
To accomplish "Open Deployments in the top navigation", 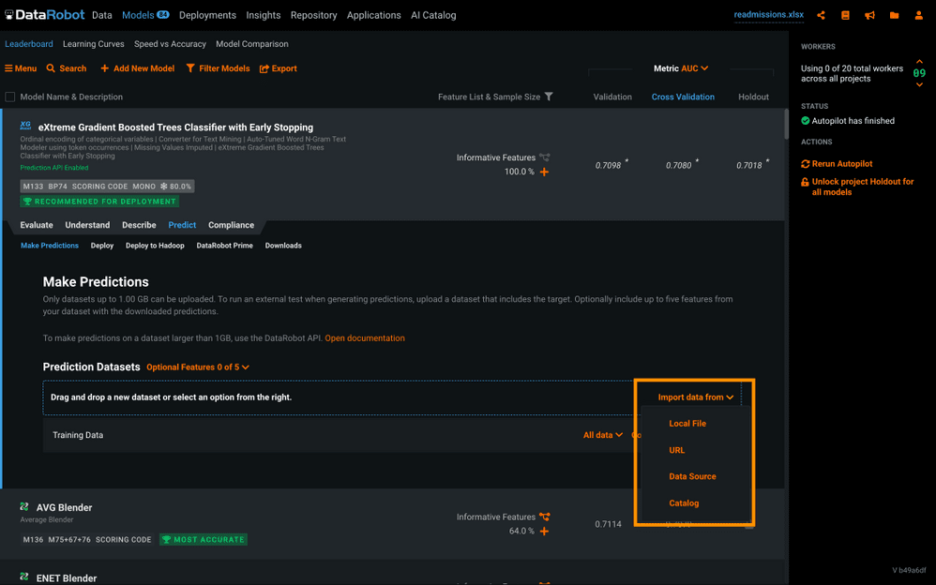I will pos(207,16).
